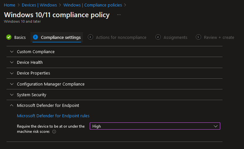Click the green Basics checkmark icon

point(9,37)
